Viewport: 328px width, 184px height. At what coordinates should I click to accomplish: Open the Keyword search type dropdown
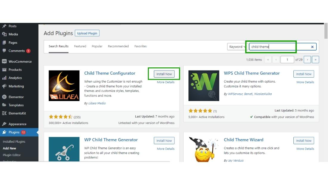pos(237,47)
